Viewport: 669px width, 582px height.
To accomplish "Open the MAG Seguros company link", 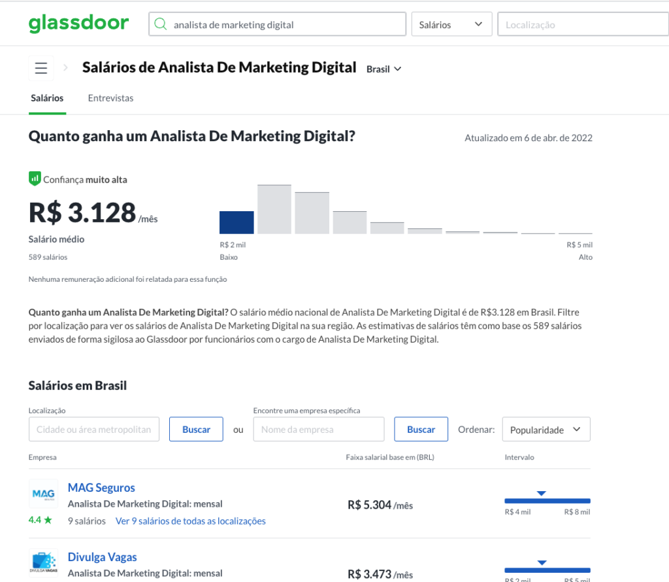I will click(101, 488).
